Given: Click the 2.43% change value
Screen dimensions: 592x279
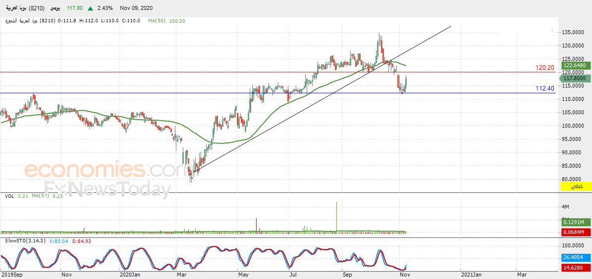Looking at the screenshot, I should pyautogui.click(x=105, y=8).
